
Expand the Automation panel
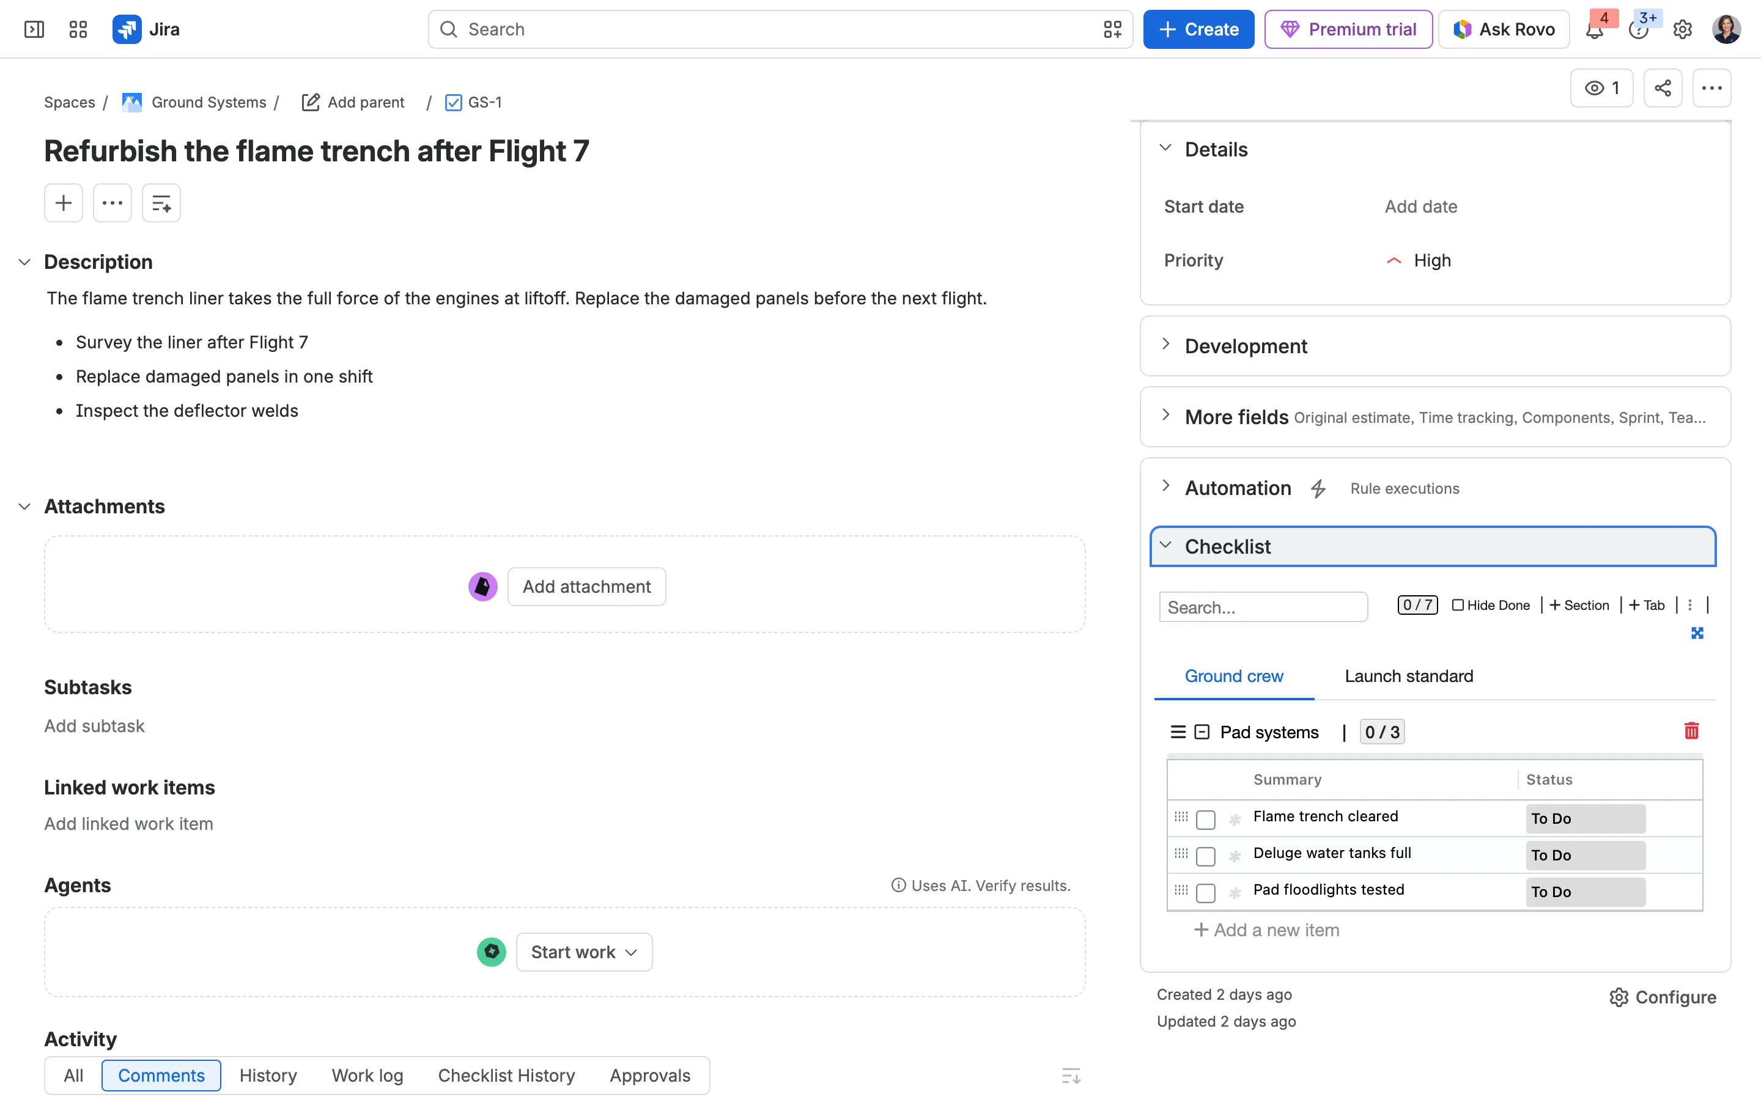click(1166, 486)
